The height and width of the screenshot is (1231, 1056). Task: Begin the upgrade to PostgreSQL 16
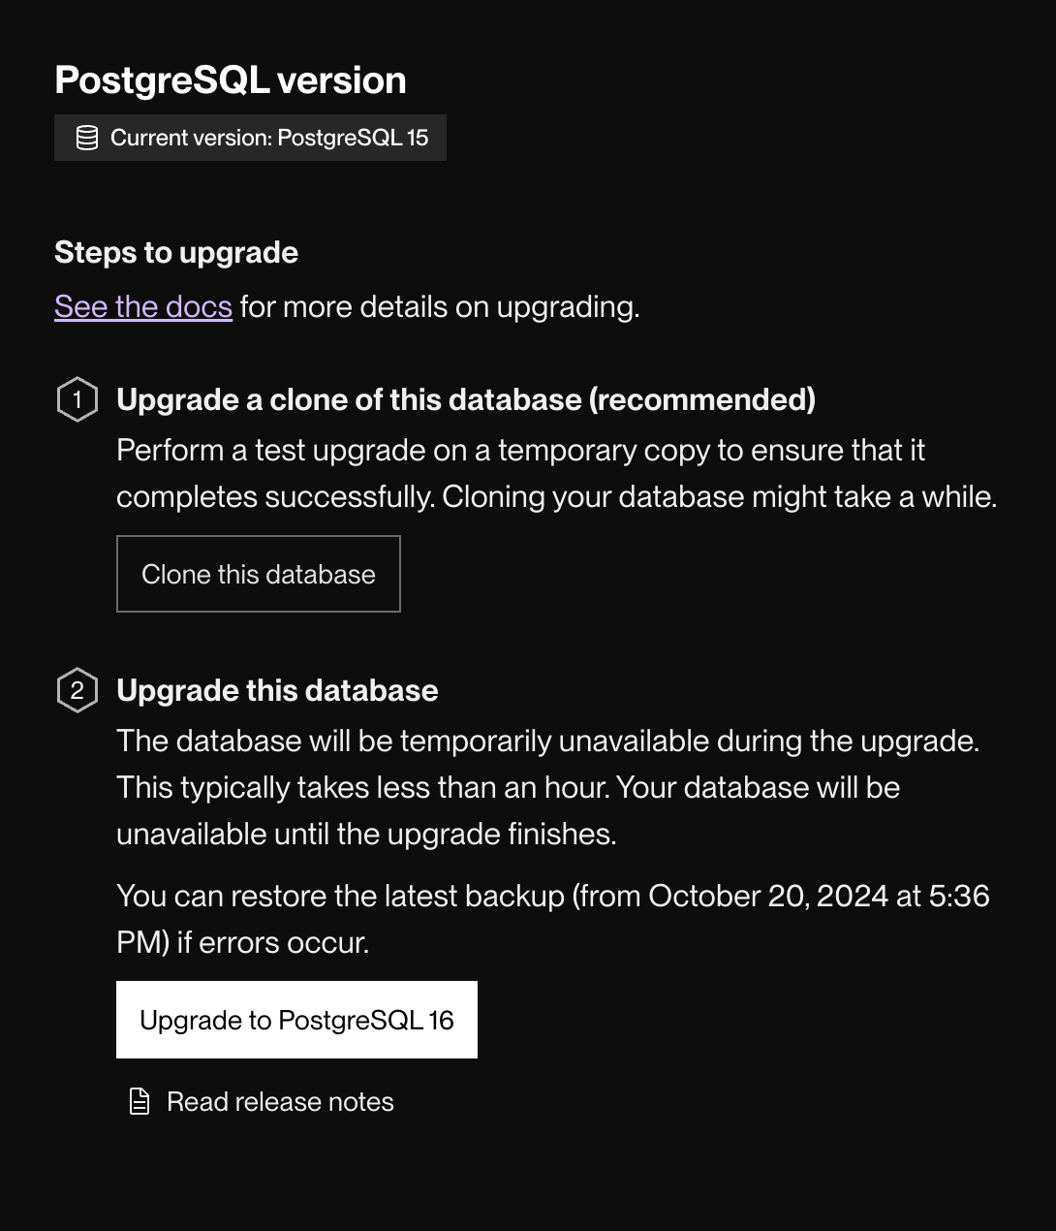coord(296,1020)
